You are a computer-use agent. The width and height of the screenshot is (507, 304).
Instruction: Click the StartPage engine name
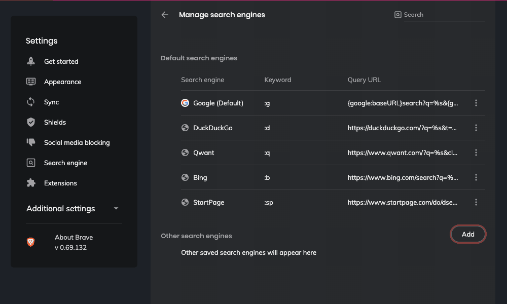coord(208,203)
